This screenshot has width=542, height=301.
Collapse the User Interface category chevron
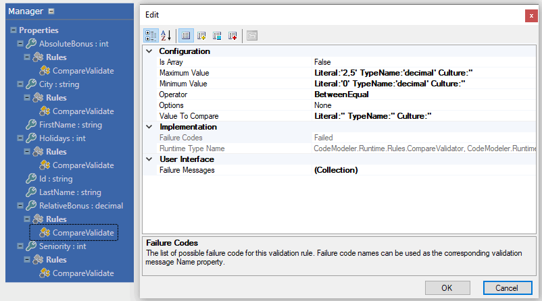[149, 159]
